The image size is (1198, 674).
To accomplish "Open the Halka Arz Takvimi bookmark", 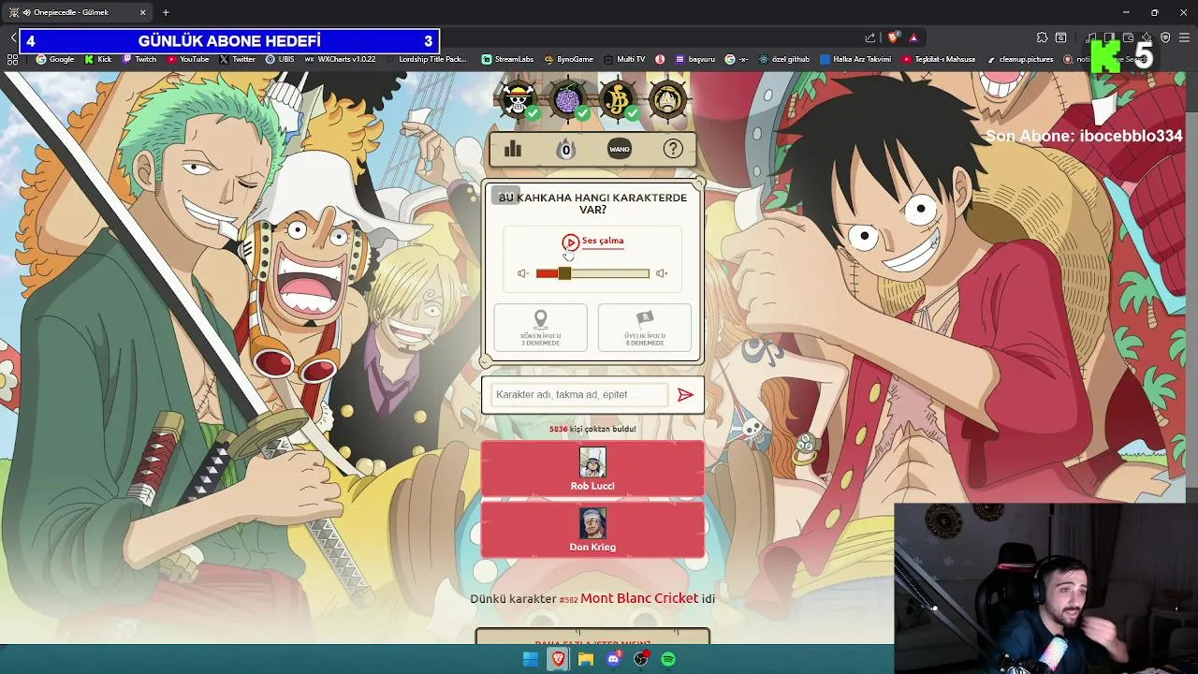I will 855,59.
